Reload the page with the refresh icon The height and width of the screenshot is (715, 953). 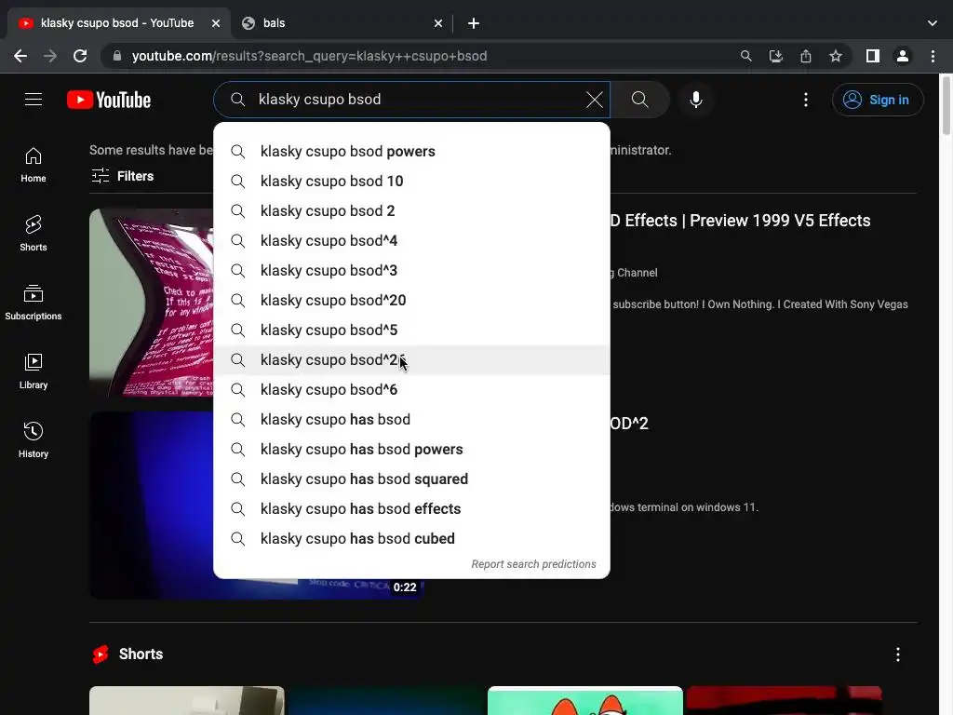80,56
